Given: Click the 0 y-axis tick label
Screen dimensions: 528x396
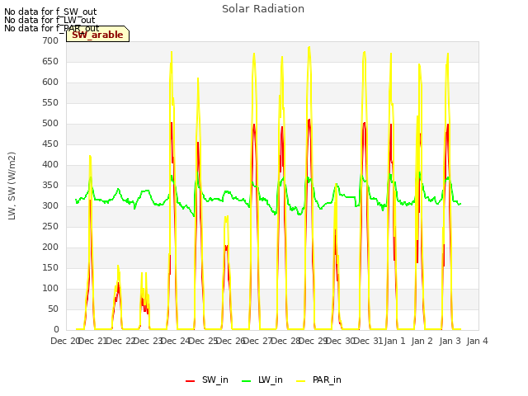Looking at the screenshot, I should pyautogui.click(x=56, y=330).
